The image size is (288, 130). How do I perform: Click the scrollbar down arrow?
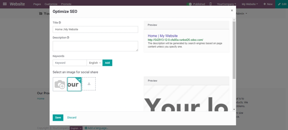pos(234,109)
